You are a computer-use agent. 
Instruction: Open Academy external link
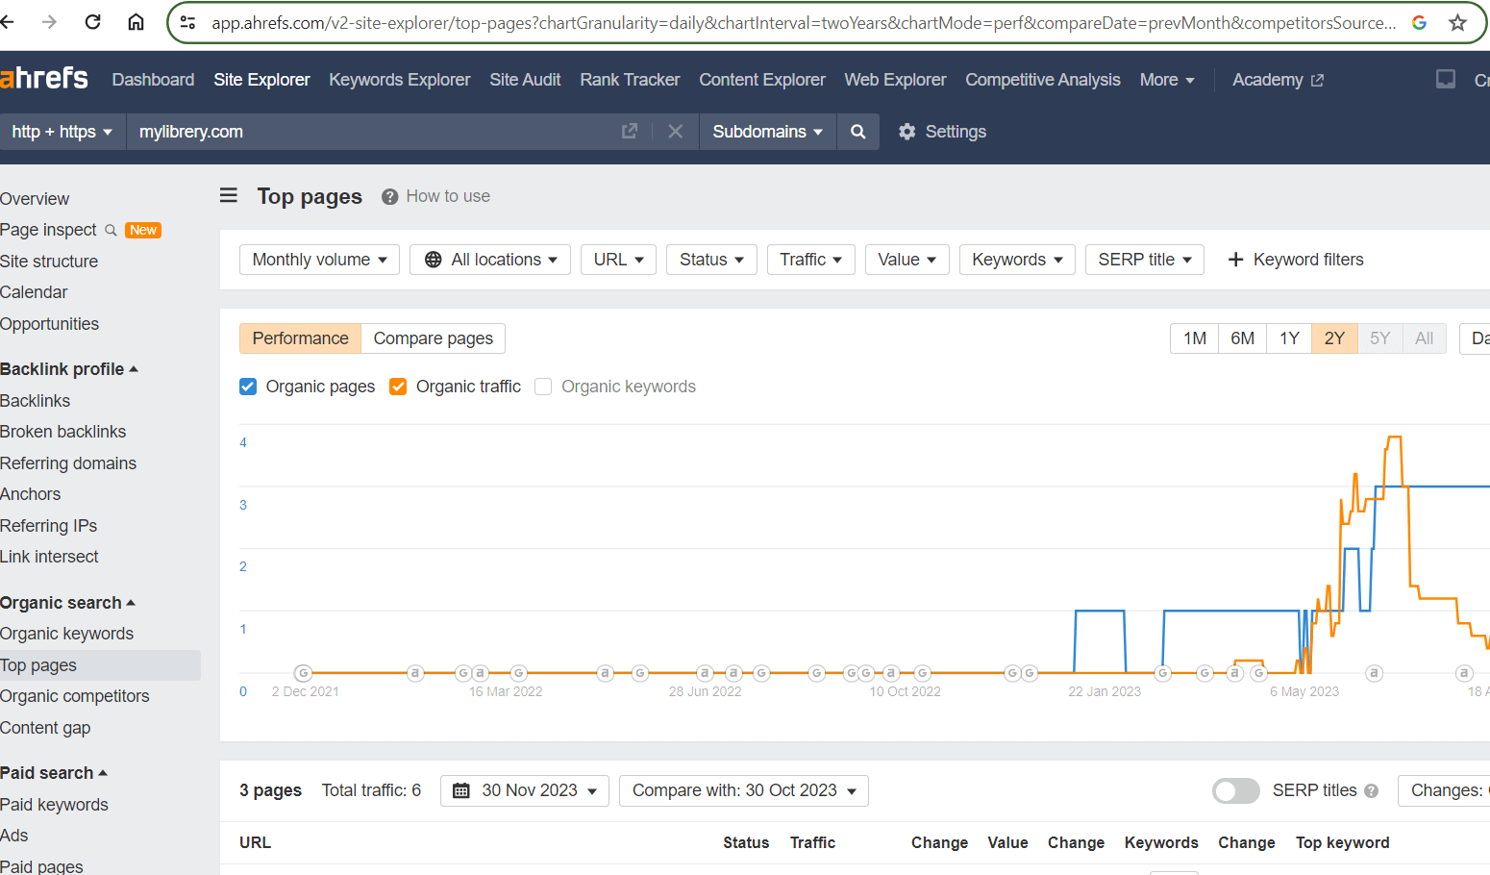click(1278, 80)
